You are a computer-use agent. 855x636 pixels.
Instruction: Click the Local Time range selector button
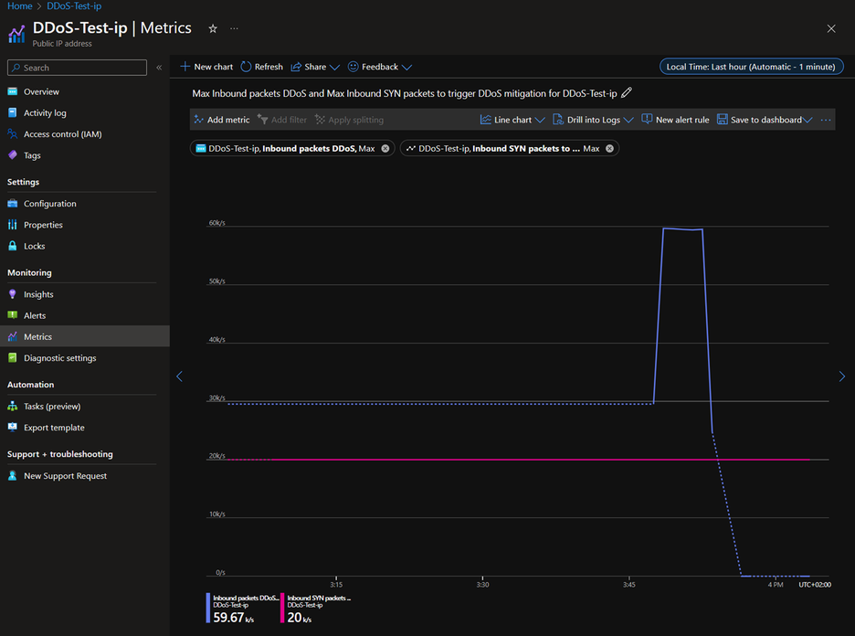point(750,67)
